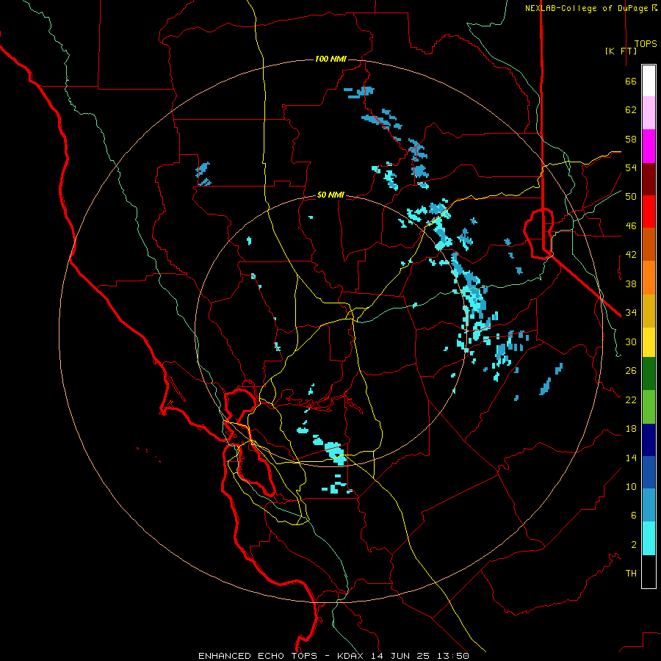
Task: Click the "50 NMI" range ring label
Action: tap(330, 195)
